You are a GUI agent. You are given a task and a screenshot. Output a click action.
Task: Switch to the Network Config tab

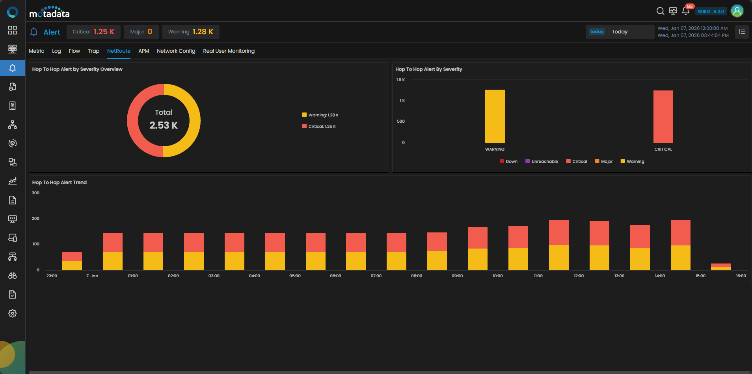176,51
